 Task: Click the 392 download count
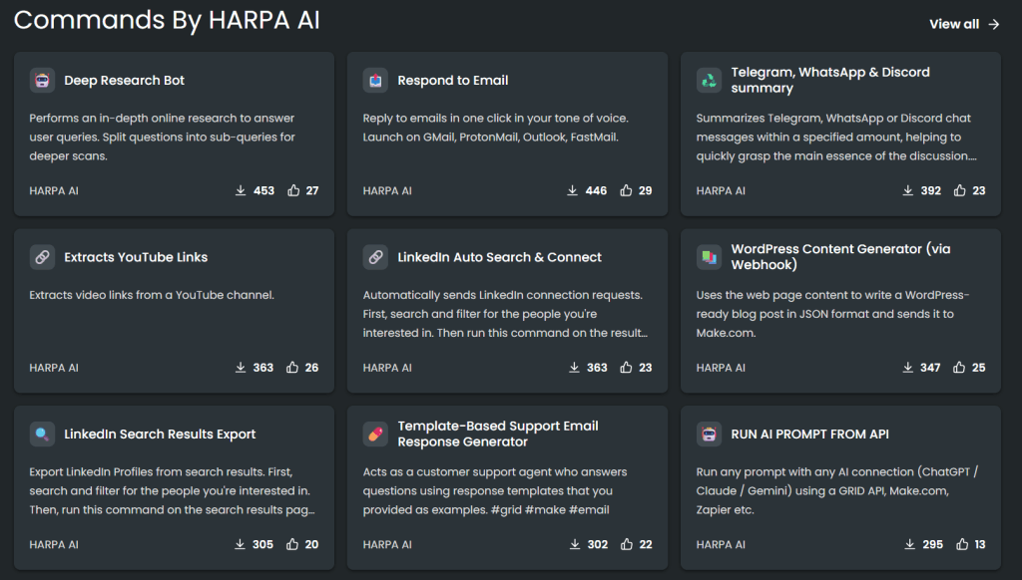click(931, 190)
